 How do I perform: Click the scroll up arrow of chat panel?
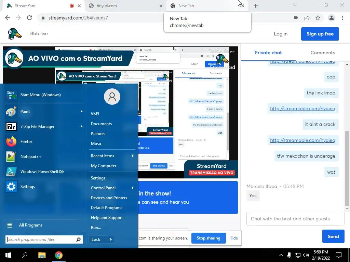coord(347,64)
